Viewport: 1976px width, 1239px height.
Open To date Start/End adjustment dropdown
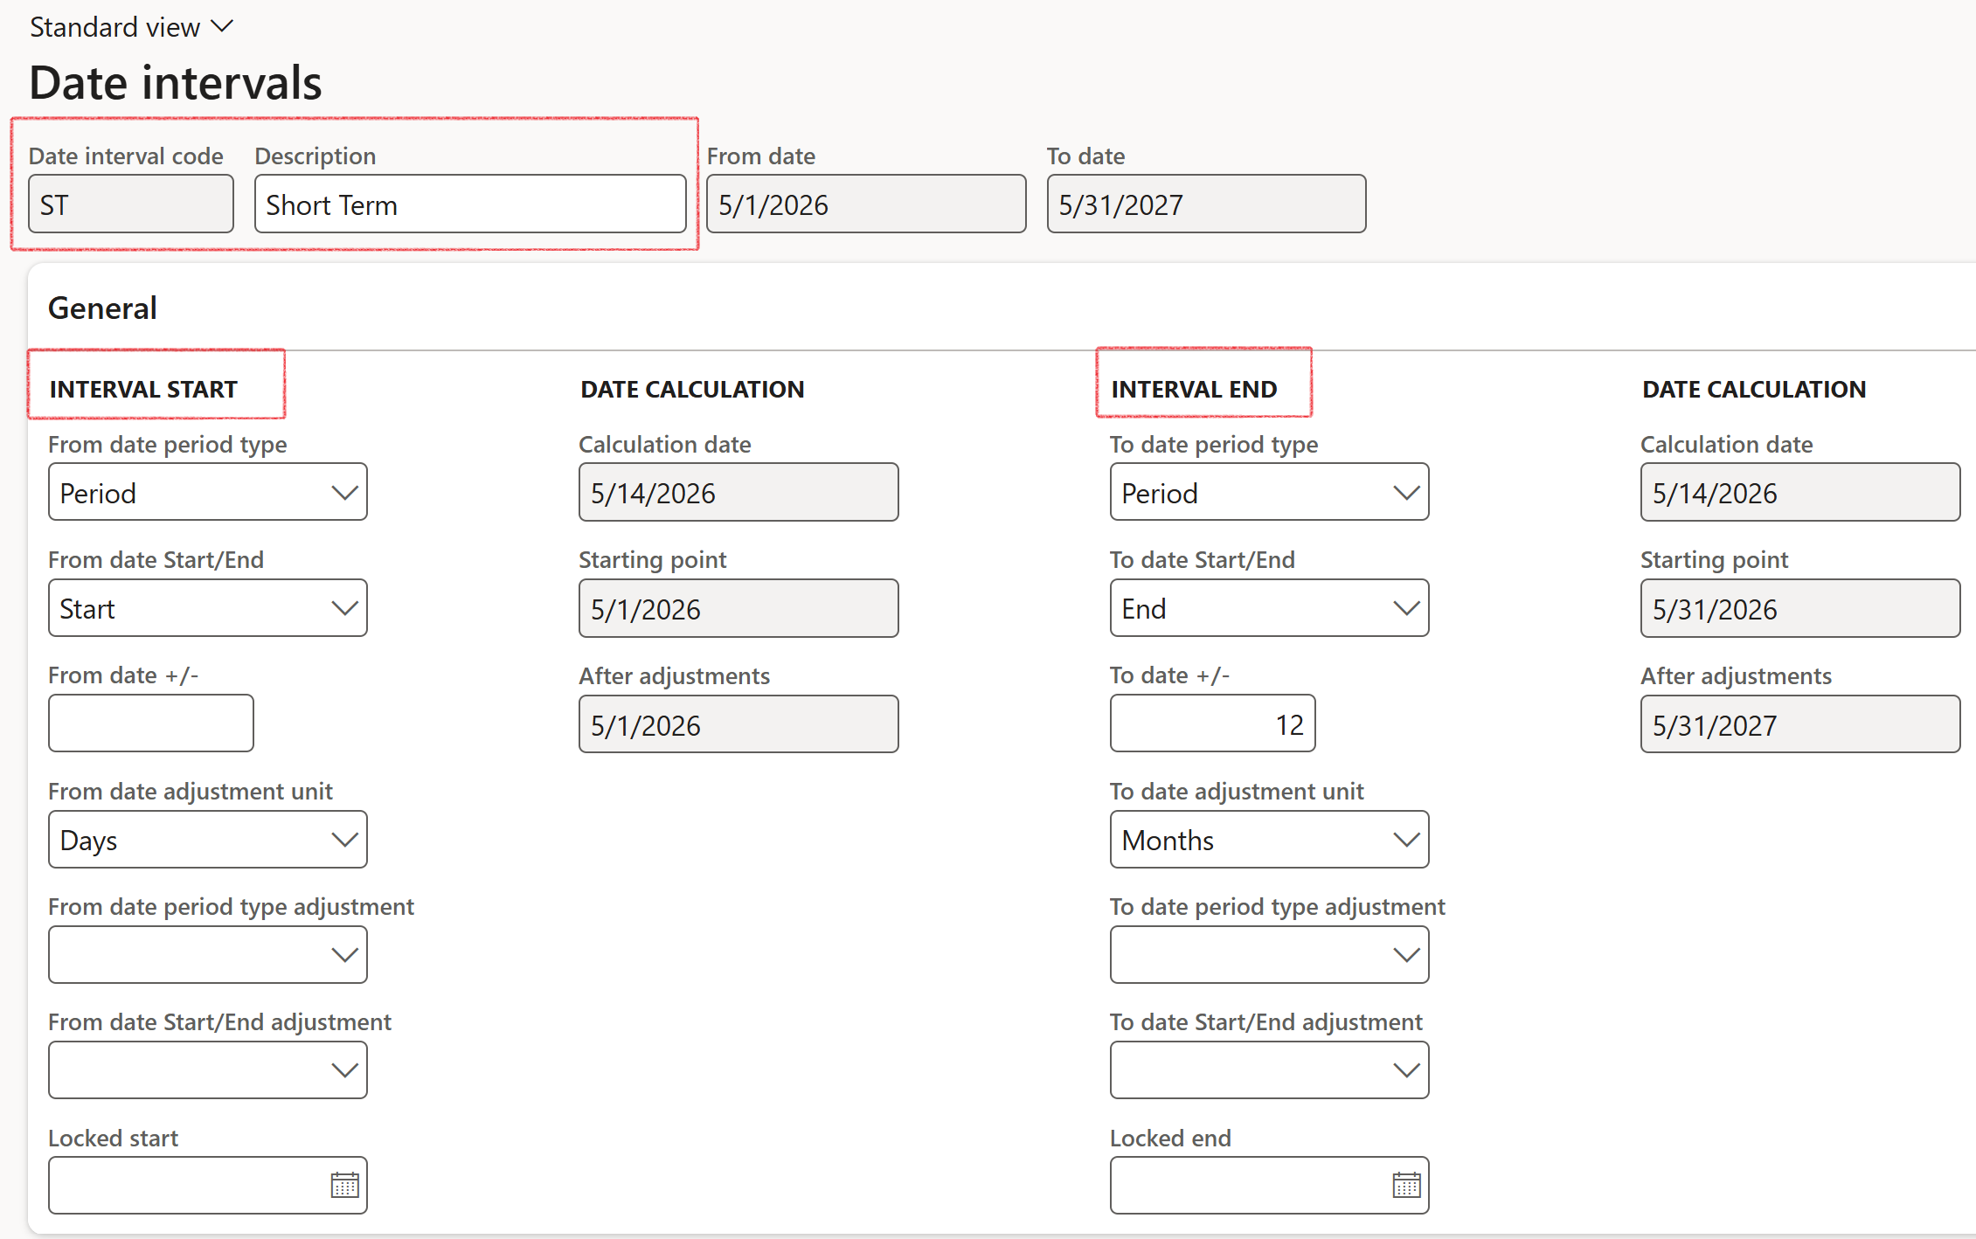point(1269,1069)
